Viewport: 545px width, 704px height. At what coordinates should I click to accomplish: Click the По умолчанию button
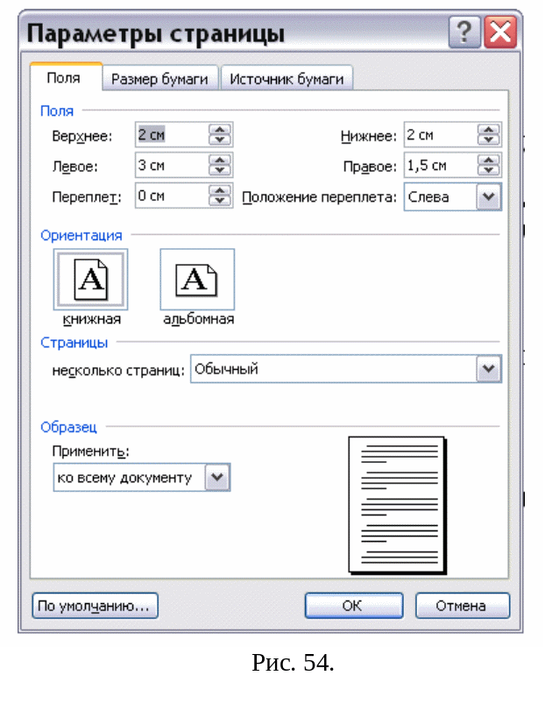pyautogui.click(x=95, y=606)
